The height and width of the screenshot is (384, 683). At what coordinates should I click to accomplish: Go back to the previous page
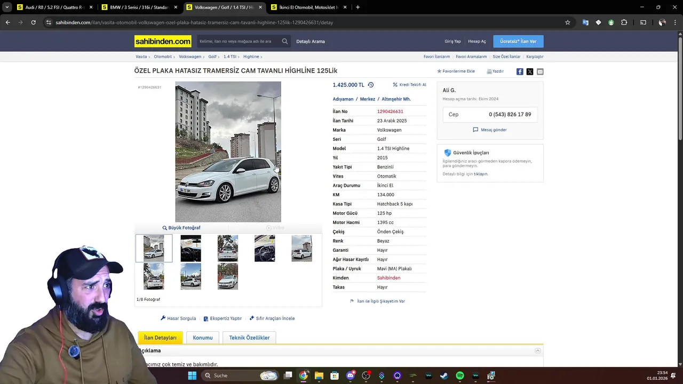(7, 22)
